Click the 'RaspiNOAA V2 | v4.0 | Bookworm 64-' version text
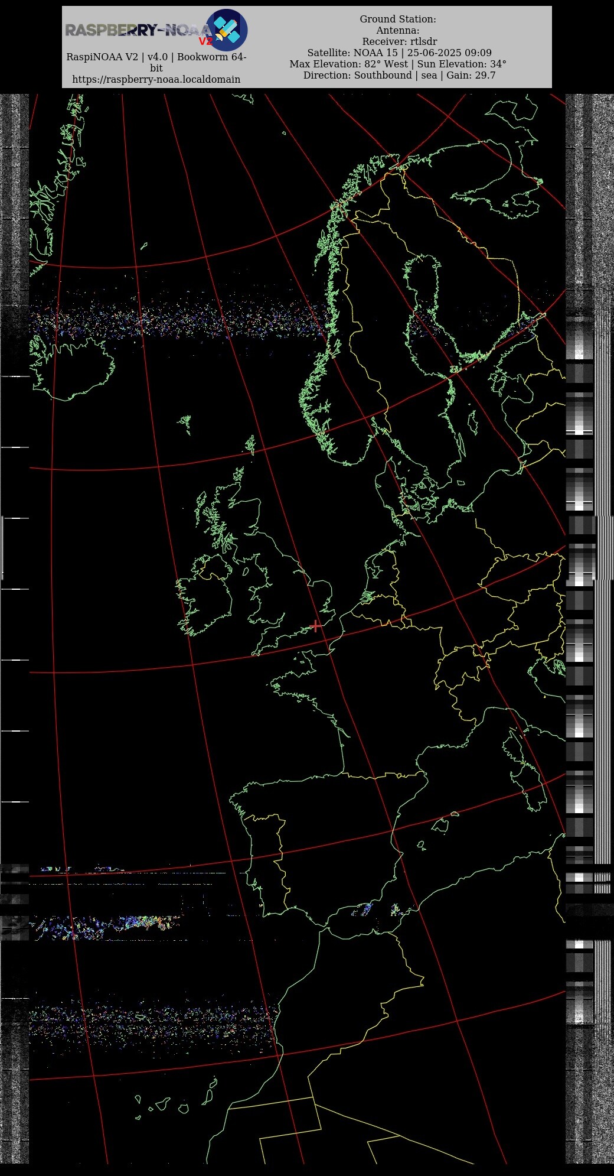The width and height of the screenshot is (614, 1176). pos(156,57)
